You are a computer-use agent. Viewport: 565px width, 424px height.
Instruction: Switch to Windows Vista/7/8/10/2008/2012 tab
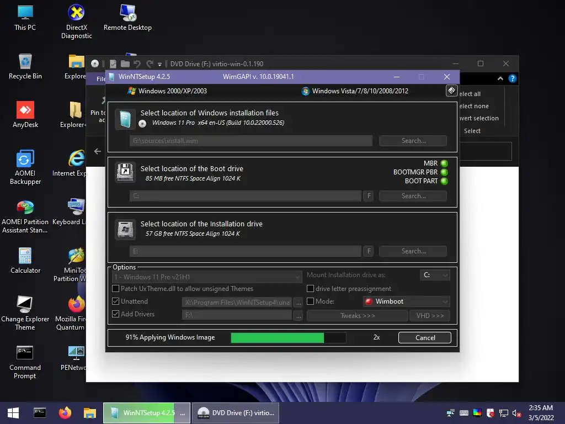coord(355,91)
